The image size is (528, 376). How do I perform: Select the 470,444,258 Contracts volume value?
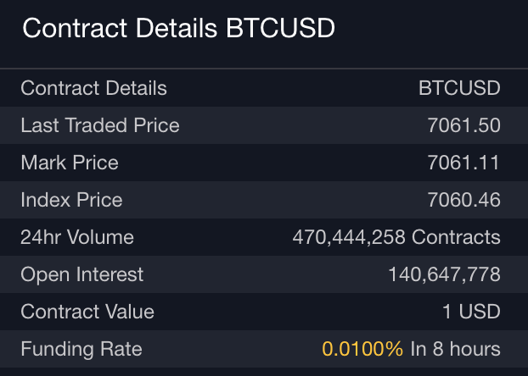point(396,237)
